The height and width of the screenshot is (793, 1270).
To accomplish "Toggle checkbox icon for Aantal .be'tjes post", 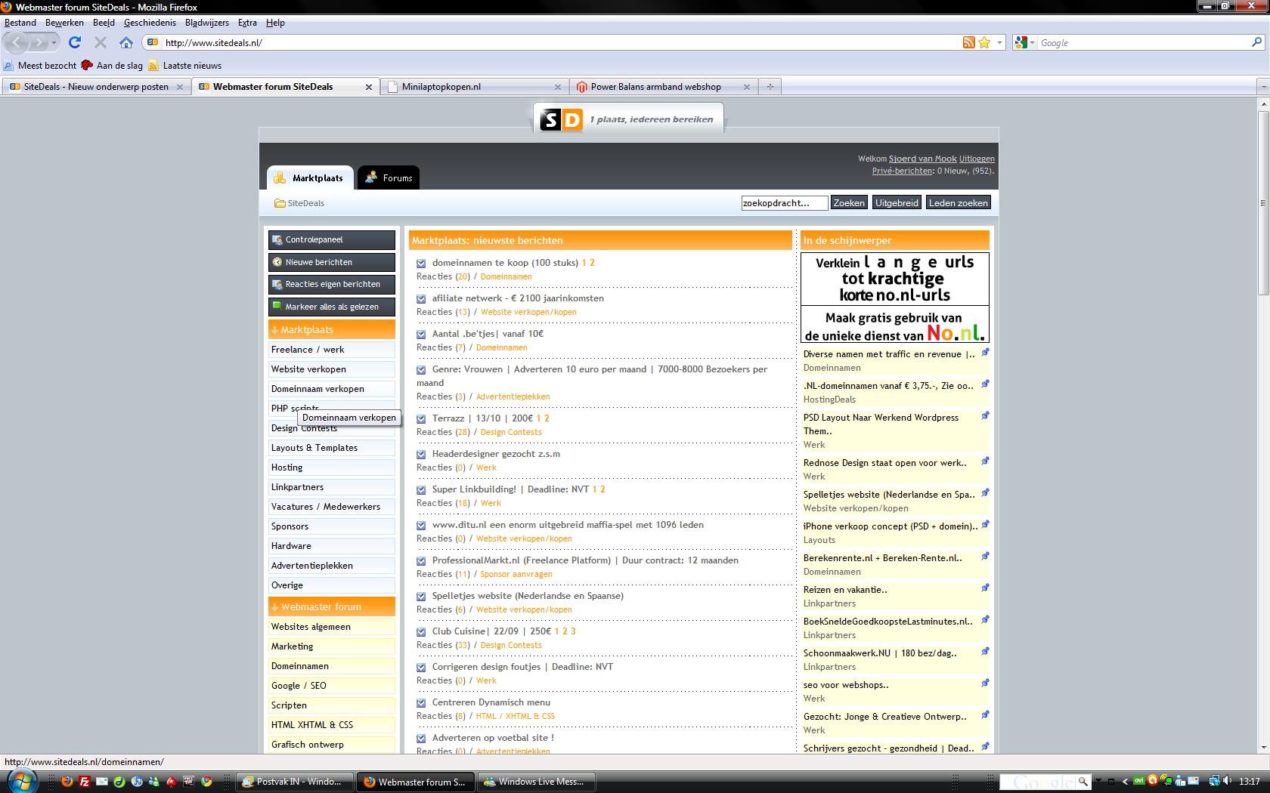I will coord(421,335).
